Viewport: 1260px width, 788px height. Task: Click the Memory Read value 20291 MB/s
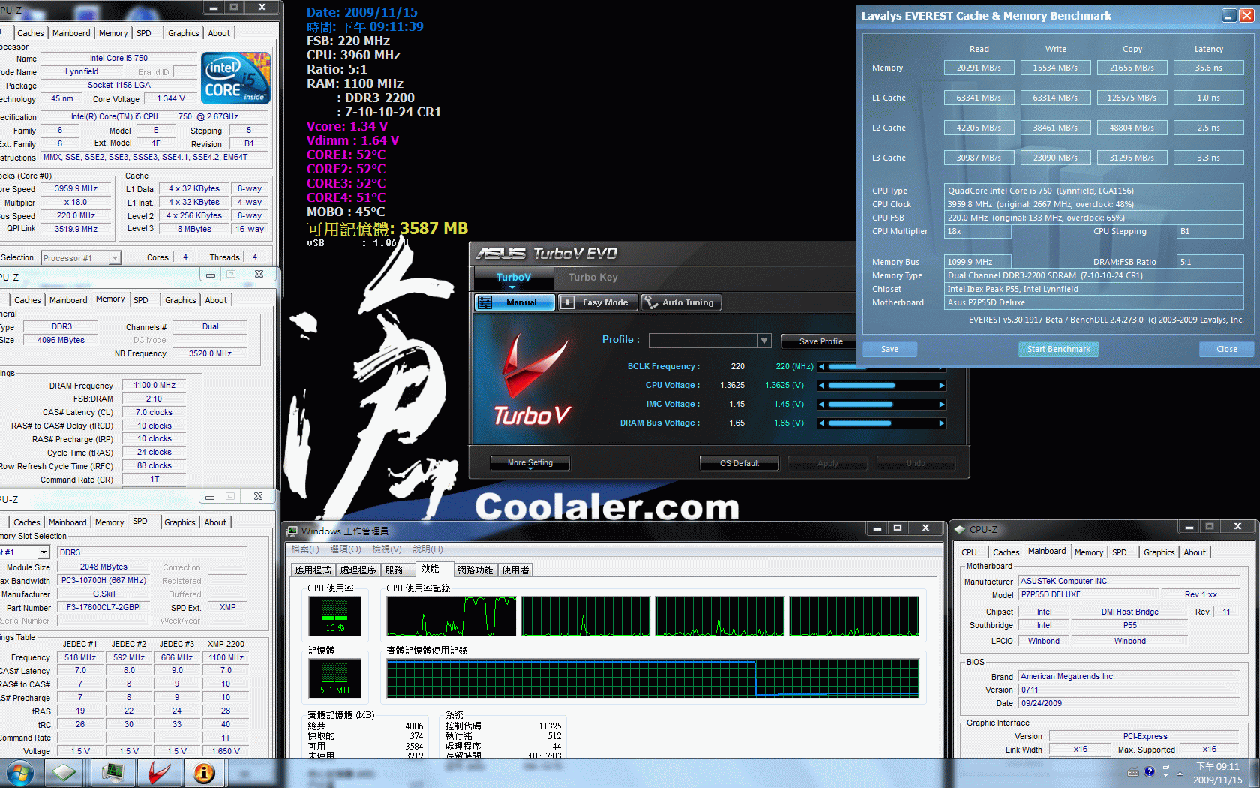click(979, 68)
